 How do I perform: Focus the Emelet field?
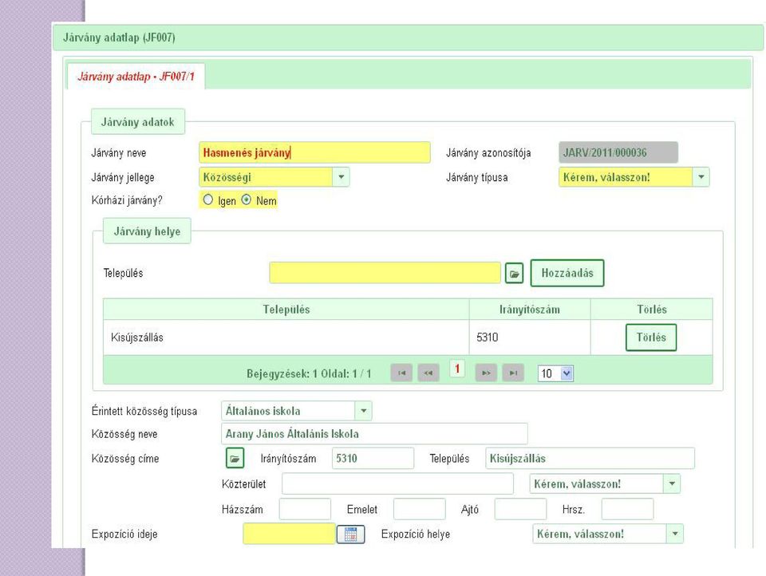click(419, 509)
